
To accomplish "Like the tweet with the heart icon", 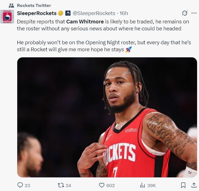I will coord(102,185).
